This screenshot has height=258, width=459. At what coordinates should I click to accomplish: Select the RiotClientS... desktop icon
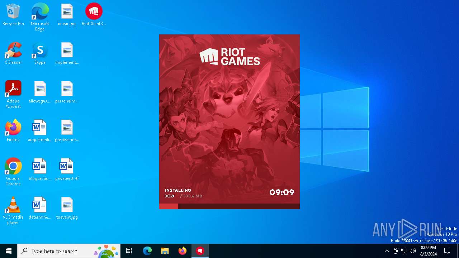click(94, 15)
